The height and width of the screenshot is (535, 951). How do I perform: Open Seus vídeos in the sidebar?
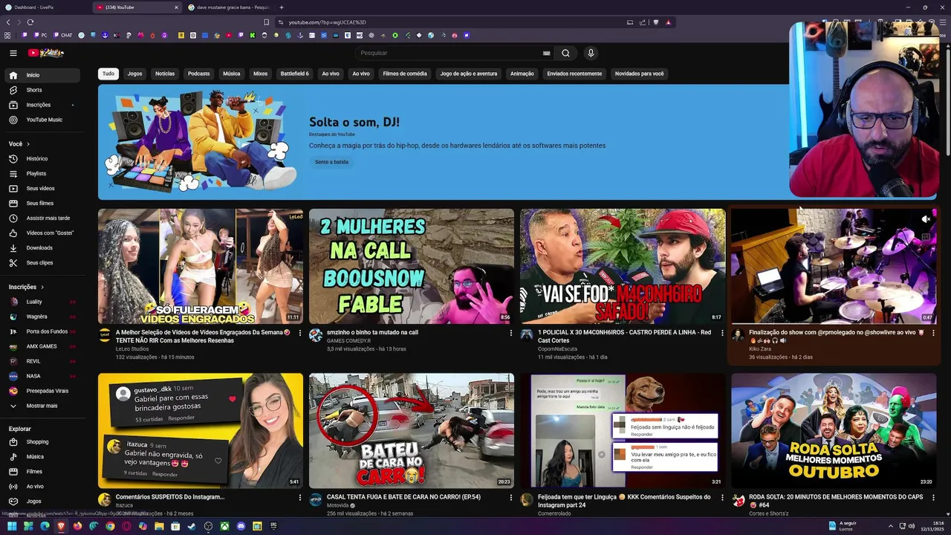click(x=43, y=188)
